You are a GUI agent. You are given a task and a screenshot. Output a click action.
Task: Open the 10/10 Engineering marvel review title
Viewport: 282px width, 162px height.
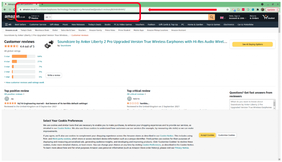pos(52,103)
